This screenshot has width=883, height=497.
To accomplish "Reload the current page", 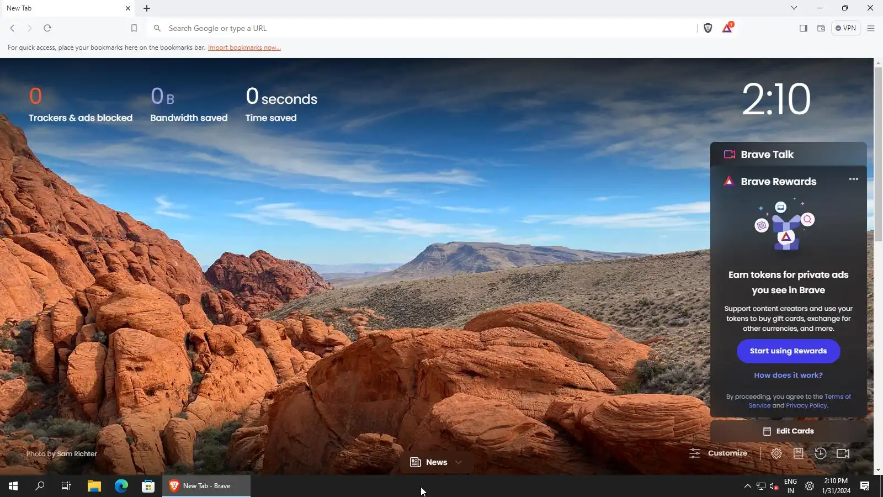I will 47,28.
